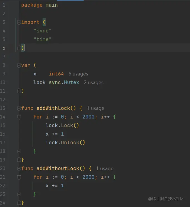The height and width of the screenshot is (207, 190).
Task: Open the 1 usage hint for addWithLock
Action: tap(95, 108)
